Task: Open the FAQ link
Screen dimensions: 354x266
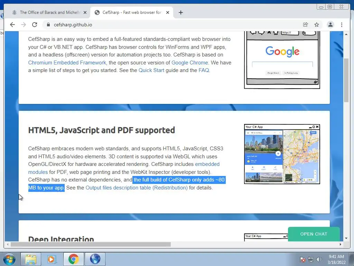Action: 204,70
